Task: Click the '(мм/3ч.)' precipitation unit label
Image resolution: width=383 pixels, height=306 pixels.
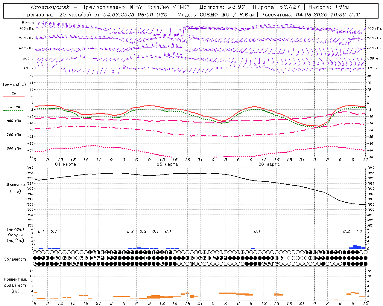Action: click(x=16, y=229)
